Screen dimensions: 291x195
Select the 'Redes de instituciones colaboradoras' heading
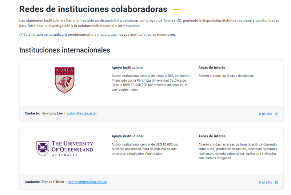tap(93, 9)
